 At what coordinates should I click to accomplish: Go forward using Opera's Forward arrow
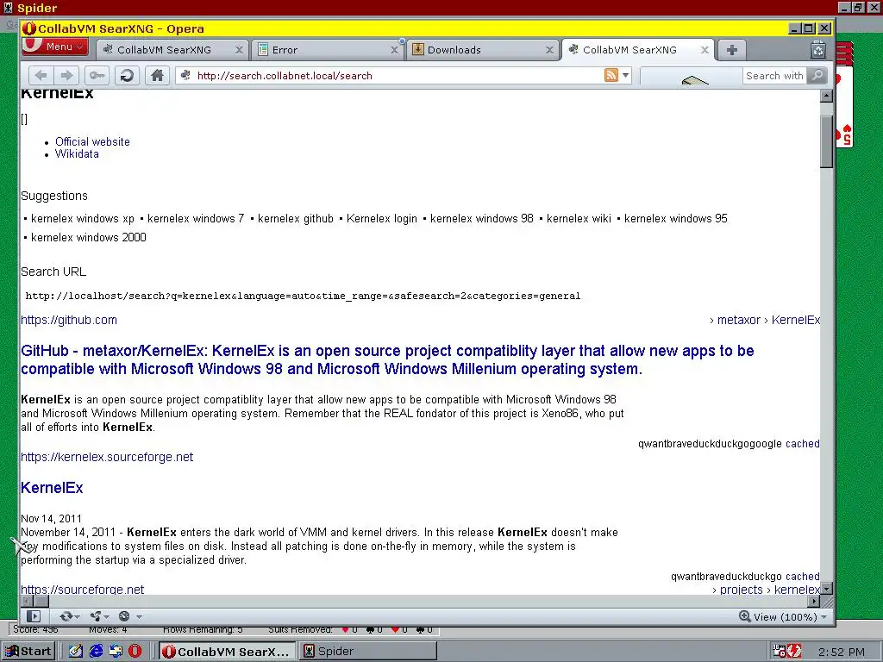(x=66, y=76)
